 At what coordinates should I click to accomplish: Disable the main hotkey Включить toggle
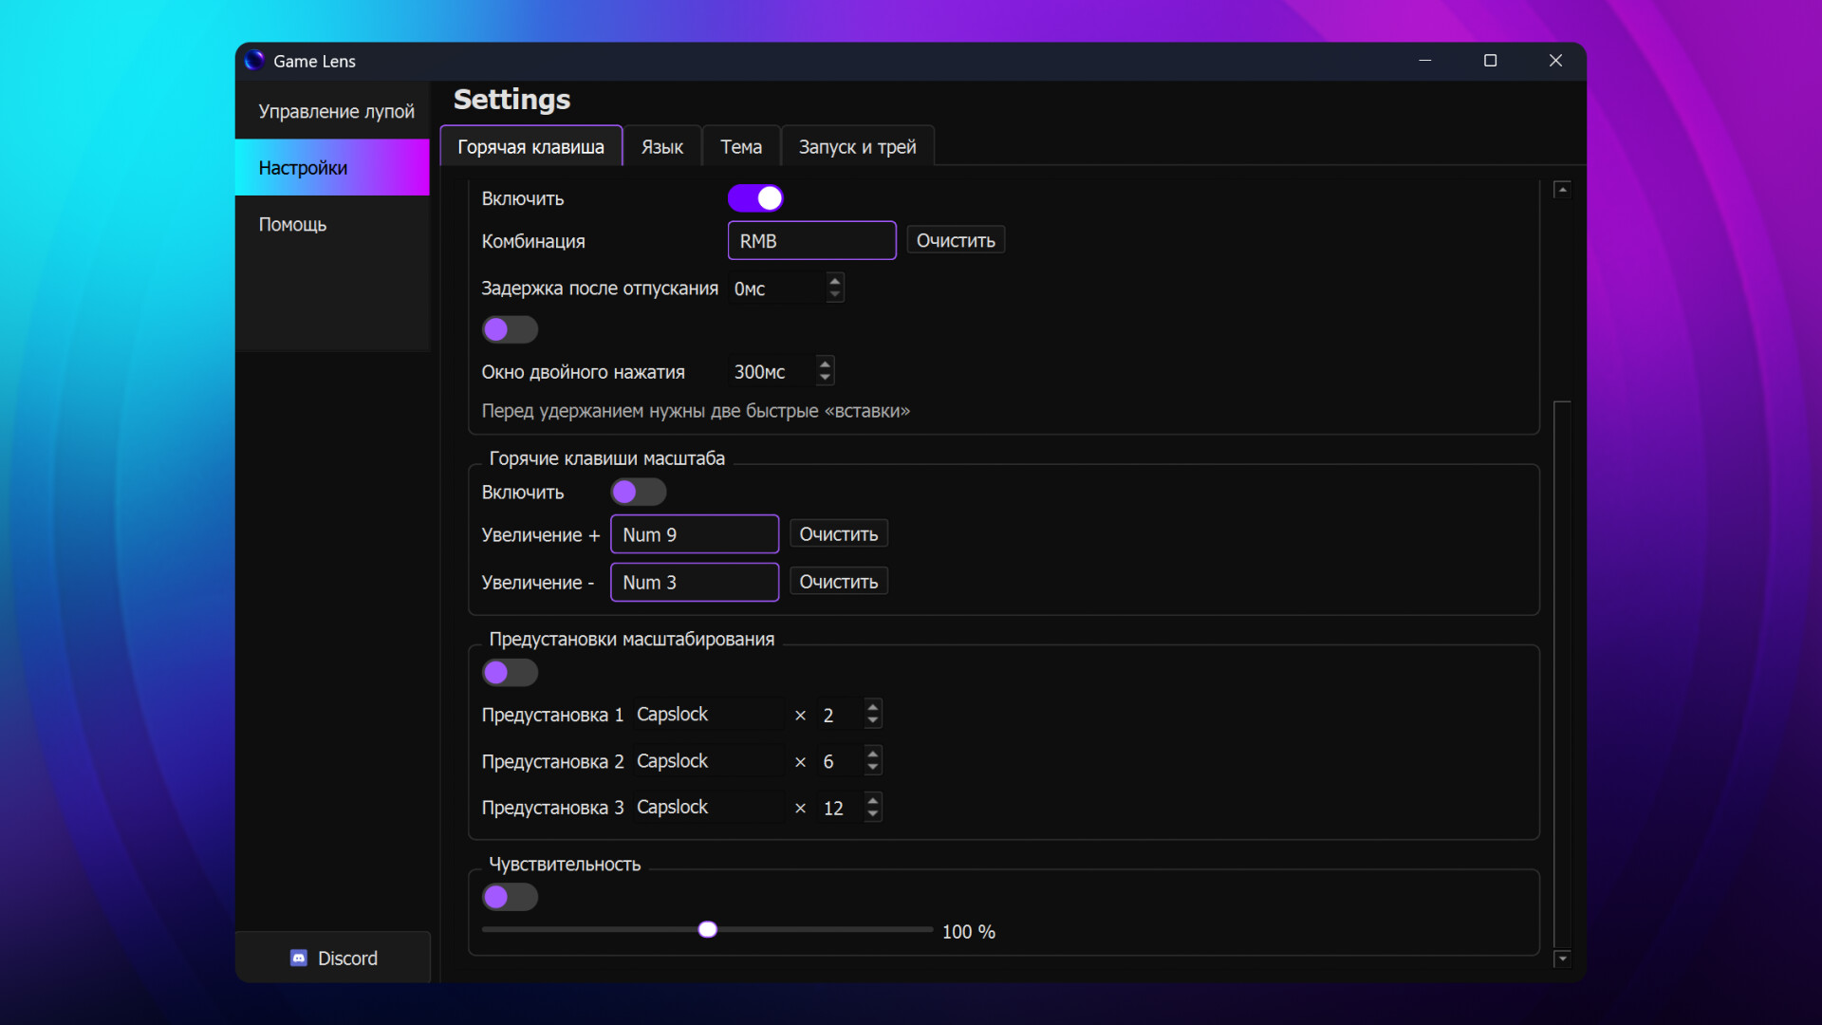click(x=754, y=197)
